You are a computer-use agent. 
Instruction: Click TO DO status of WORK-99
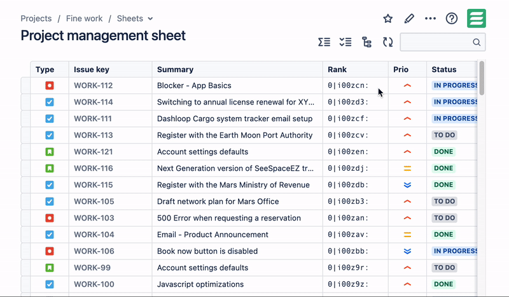(444, 268)
